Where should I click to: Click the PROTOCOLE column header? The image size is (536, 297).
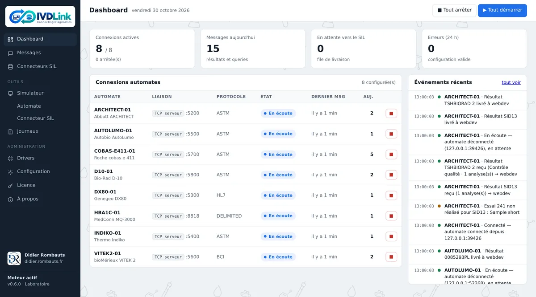point(231,97)
